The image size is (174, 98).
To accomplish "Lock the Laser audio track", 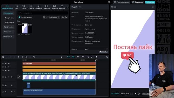I will (6, 92).
